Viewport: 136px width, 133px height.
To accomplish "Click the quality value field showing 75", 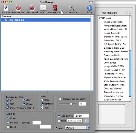I will 83,104.
